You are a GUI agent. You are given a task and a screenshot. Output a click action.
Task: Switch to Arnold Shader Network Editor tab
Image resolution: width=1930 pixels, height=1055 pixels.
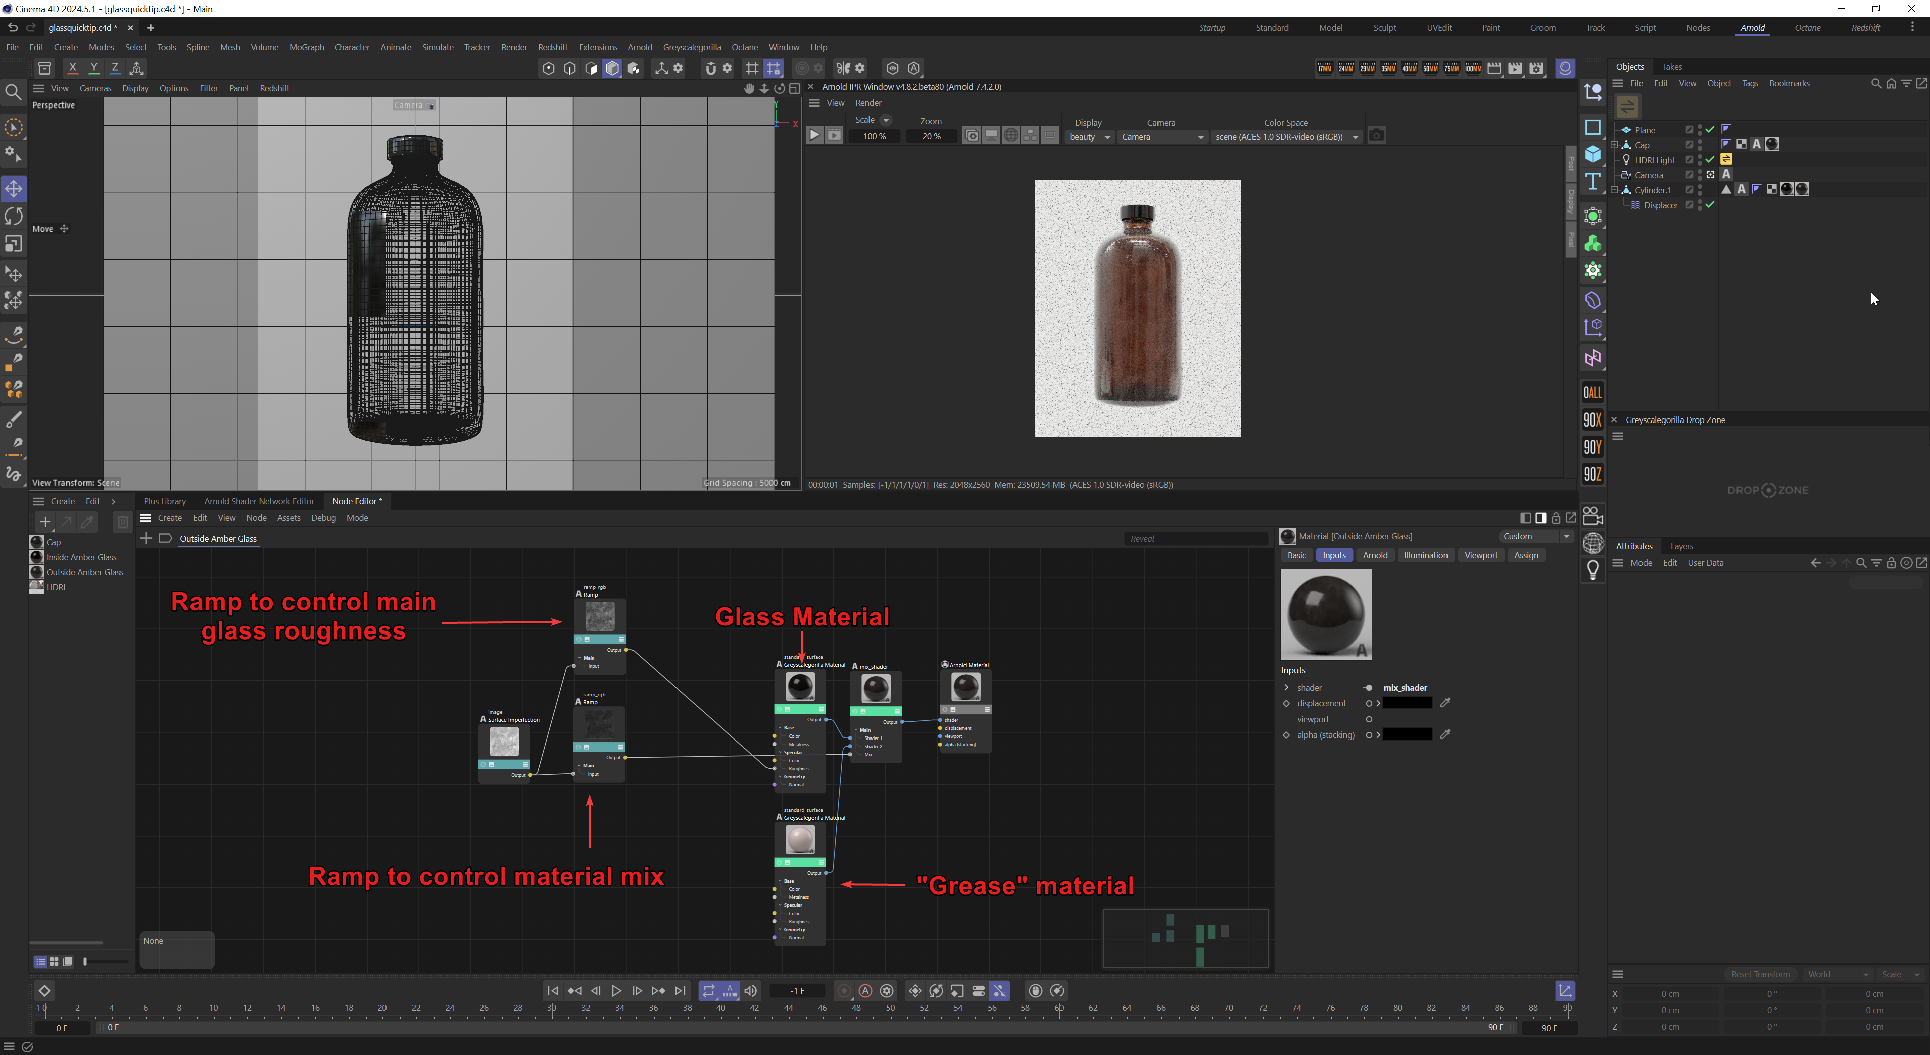258,501
